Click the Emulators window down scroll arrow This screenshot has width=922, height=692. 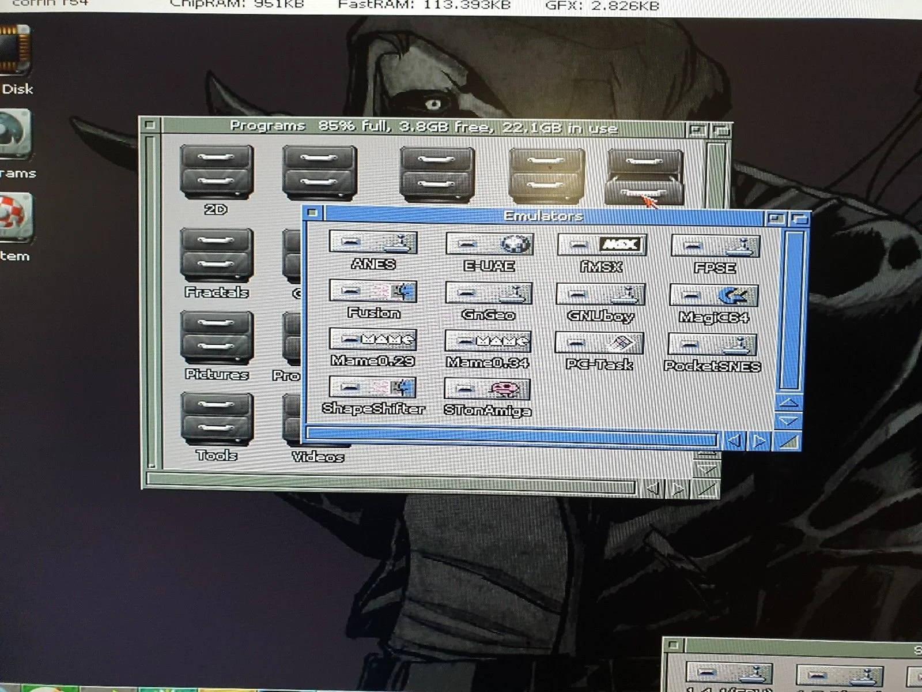tap(788, 421)
